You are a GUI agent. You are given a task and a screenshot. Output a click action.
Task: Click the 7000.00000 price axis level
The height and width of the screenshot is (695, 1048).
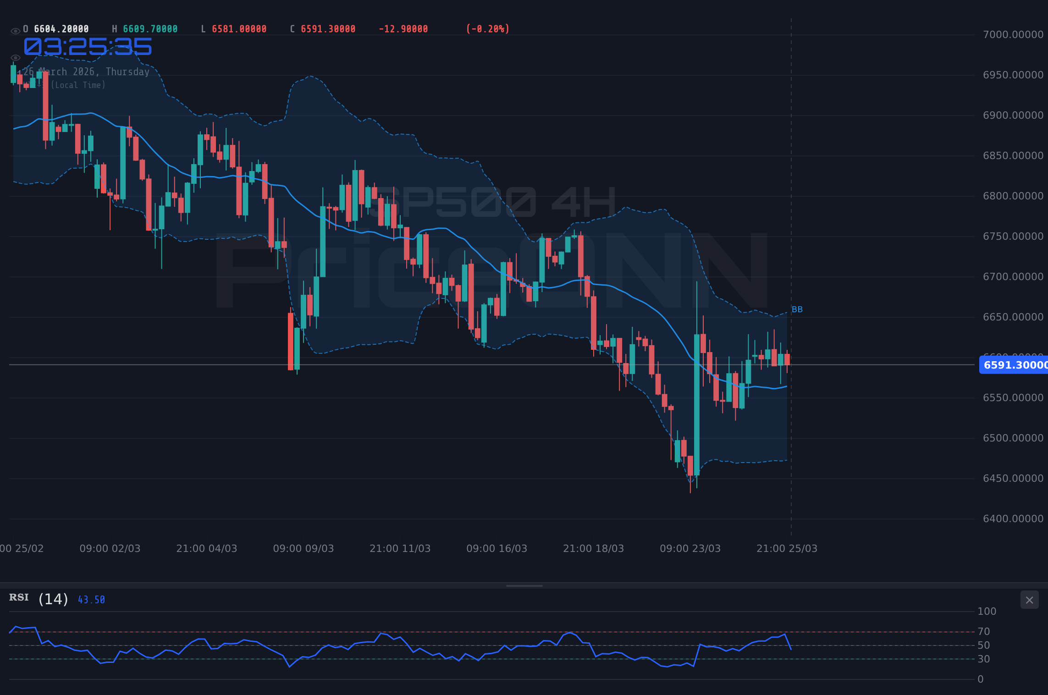(x=1014, y=34)
